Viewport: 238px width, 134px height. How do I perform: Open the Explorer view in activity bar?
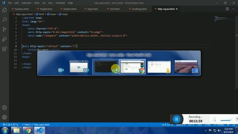[4, 10]
